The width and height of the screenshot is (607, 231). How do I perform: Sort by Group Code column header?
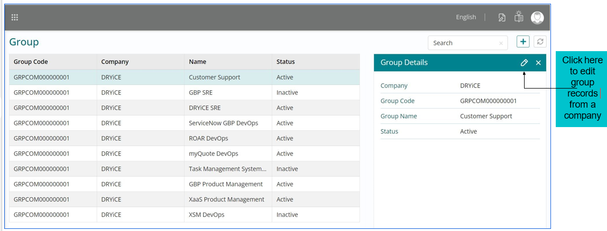pyautogui.click(x=31, y=62)
